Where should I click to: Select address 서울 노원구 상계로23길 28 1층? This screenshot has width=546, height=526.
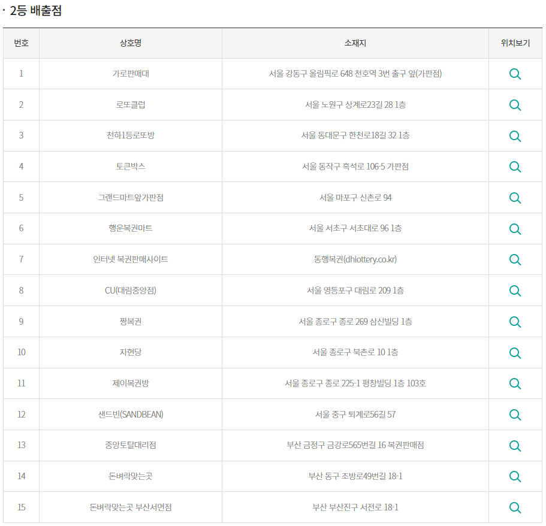[x=355, y=104]
